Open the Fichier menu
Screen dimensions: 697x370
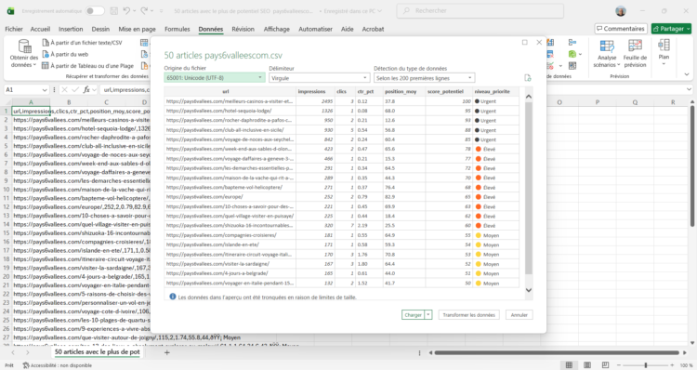14,29
